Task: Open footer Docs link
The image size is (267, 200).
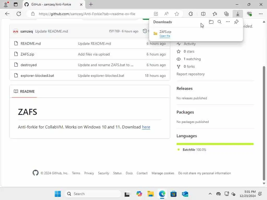Action: [129, 173]
